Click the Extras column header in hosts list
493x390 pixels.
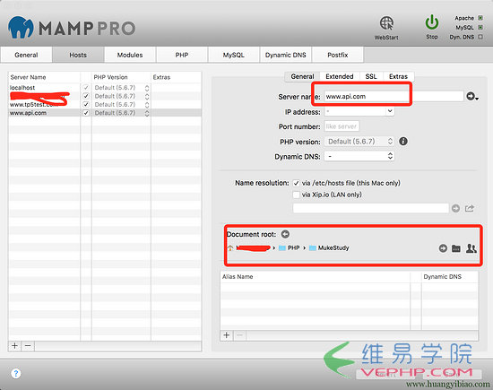(x=176, y=77)
